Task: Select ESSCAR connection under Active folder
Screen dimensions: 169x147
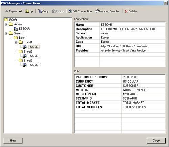Action: (x=24, y=29)
